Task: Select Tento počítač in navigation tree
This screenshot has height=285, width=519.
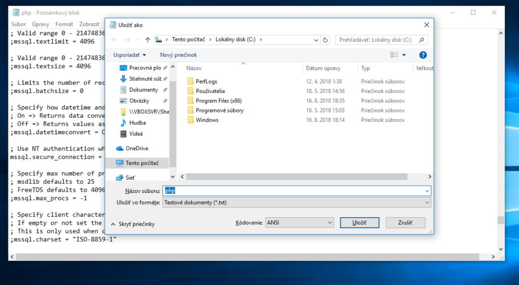Action: [x=142, y=163]
